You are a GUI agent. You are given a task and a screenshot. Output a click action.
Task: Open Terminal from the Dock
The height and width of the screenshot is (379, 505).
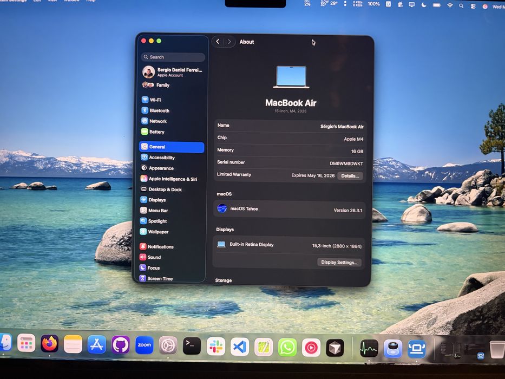click(192, 346)
